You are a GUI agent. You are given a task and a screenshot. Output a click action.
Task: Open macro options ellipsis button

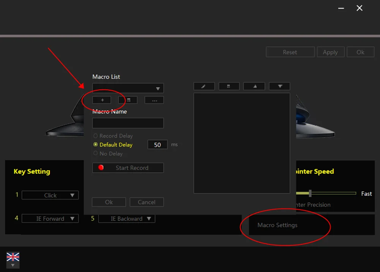154,100
